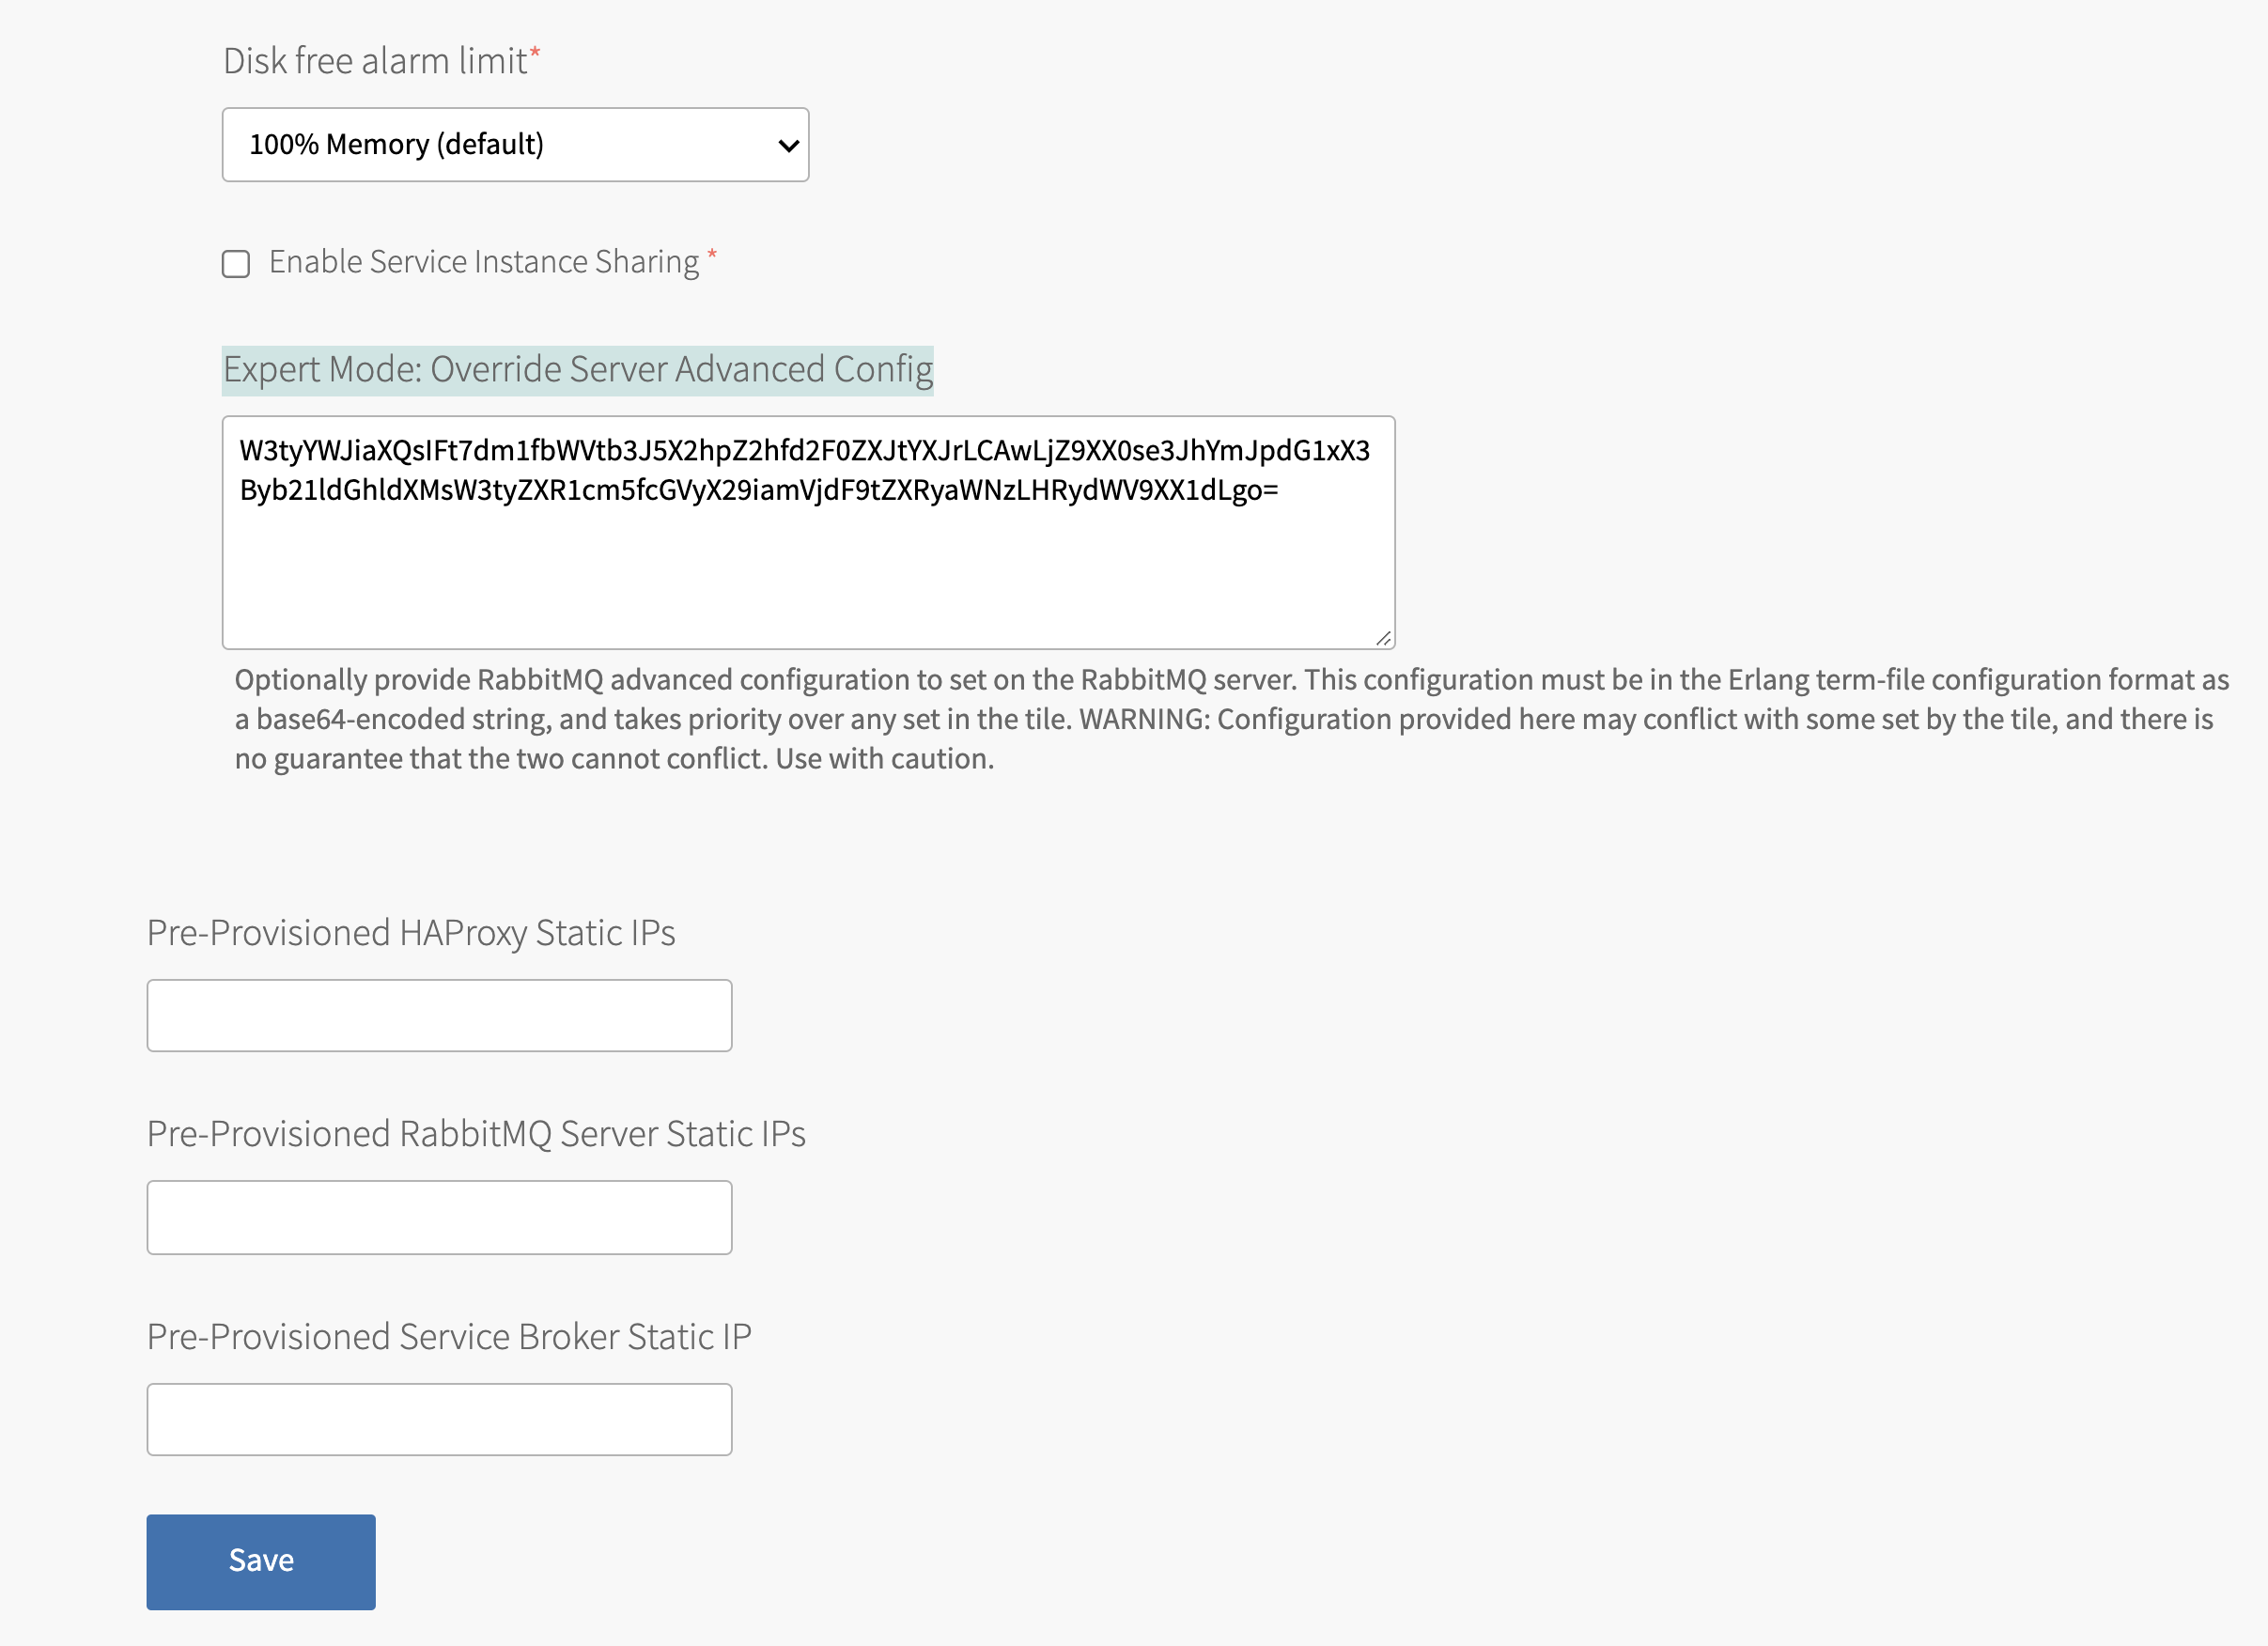The image size is (2268, 1646).
Task: Enable Service Instance Sharing checkbox
Action: point(236,264)
